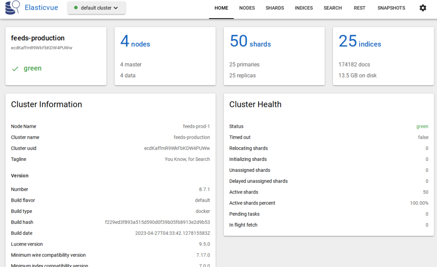437x267 pixels.
Task: Select Active shards percent 100.00%
Action: 419,203
